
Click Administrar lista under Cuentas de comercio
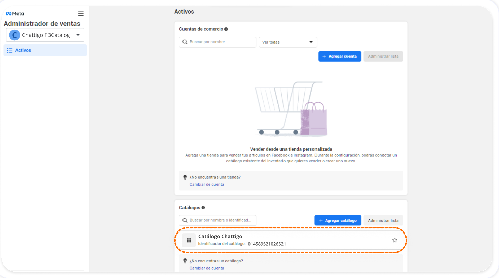click(x=383, y=56)
